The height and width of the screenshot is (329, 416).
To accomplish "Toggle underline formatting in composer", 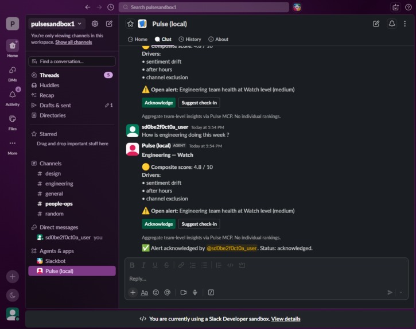I will click(x=155, y=265).
